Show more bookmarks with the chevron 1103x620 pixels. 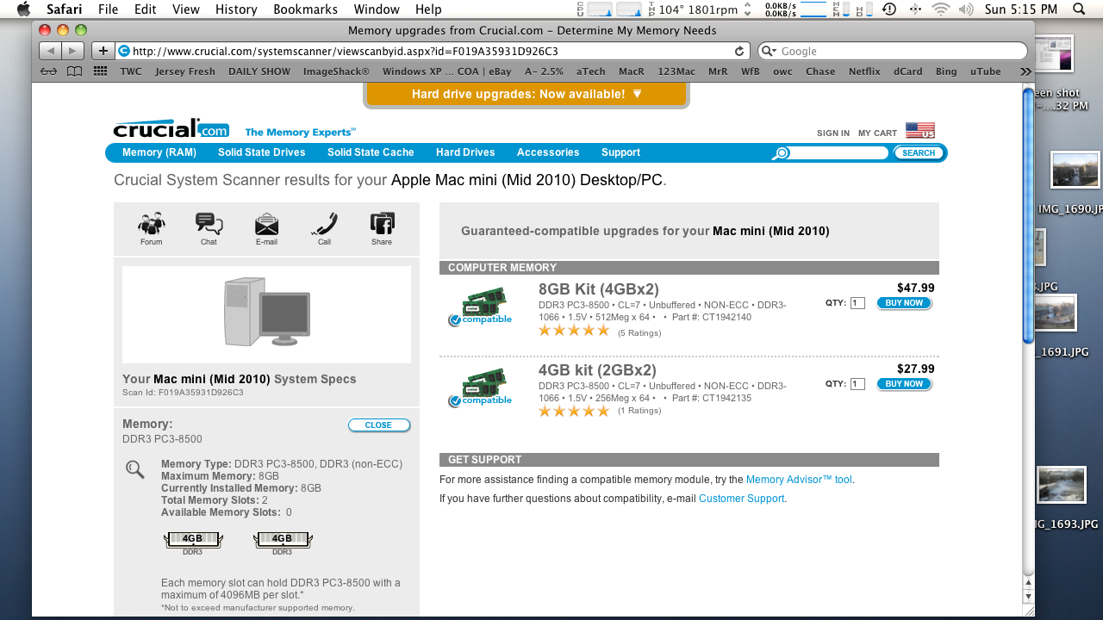(x=1025, y=71)
